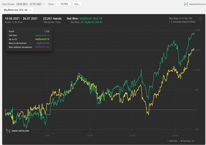Click the 1.7 average played tables text

[182, 22]
